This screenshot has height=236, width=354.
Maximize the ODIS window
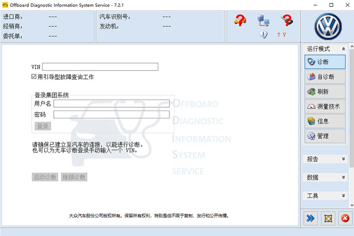pos(331,5)
